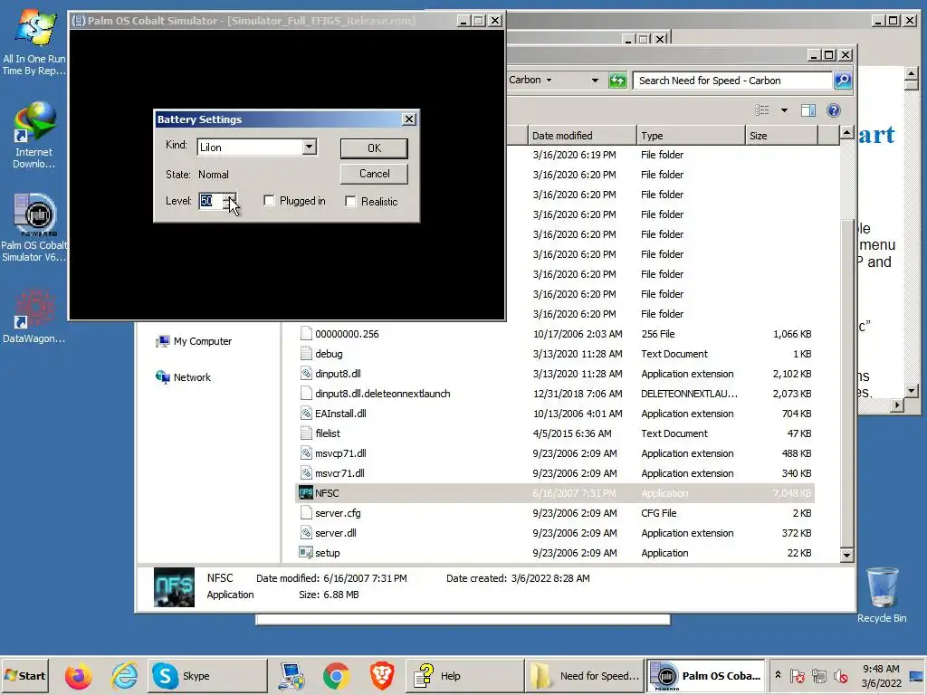The height and width of the screenshot is (695, 927).
Task: Click the setup application icon in file list
Action: pyautogui.click(x=306, y=553)
